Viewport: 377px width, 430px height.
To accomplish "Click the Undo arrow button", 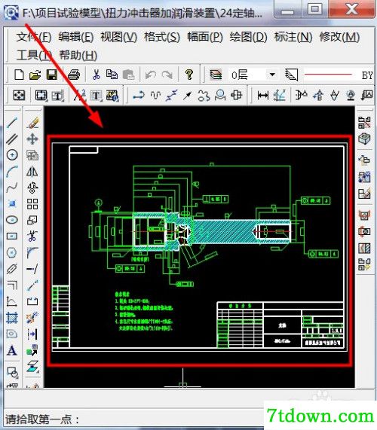I will [151, 75].
